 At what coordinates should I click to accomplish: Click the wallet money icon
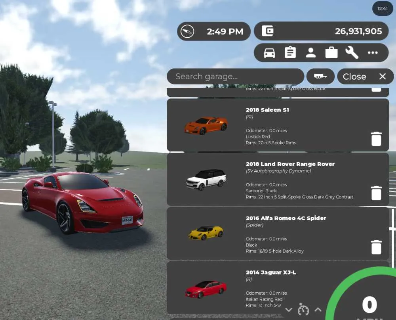tap(267, 31)
